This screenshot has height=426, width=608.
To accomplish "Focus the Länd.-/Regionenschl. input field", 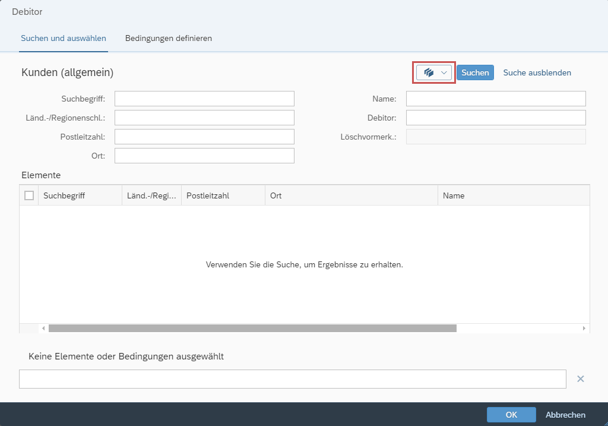I will point(204,118).
